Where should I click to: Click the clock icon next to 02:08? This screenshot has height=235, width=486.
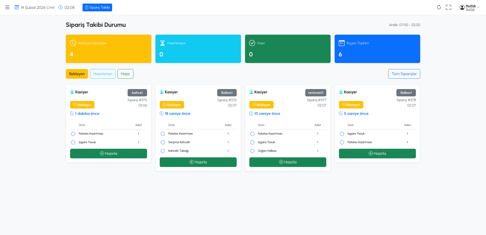(x=60, y=8)
